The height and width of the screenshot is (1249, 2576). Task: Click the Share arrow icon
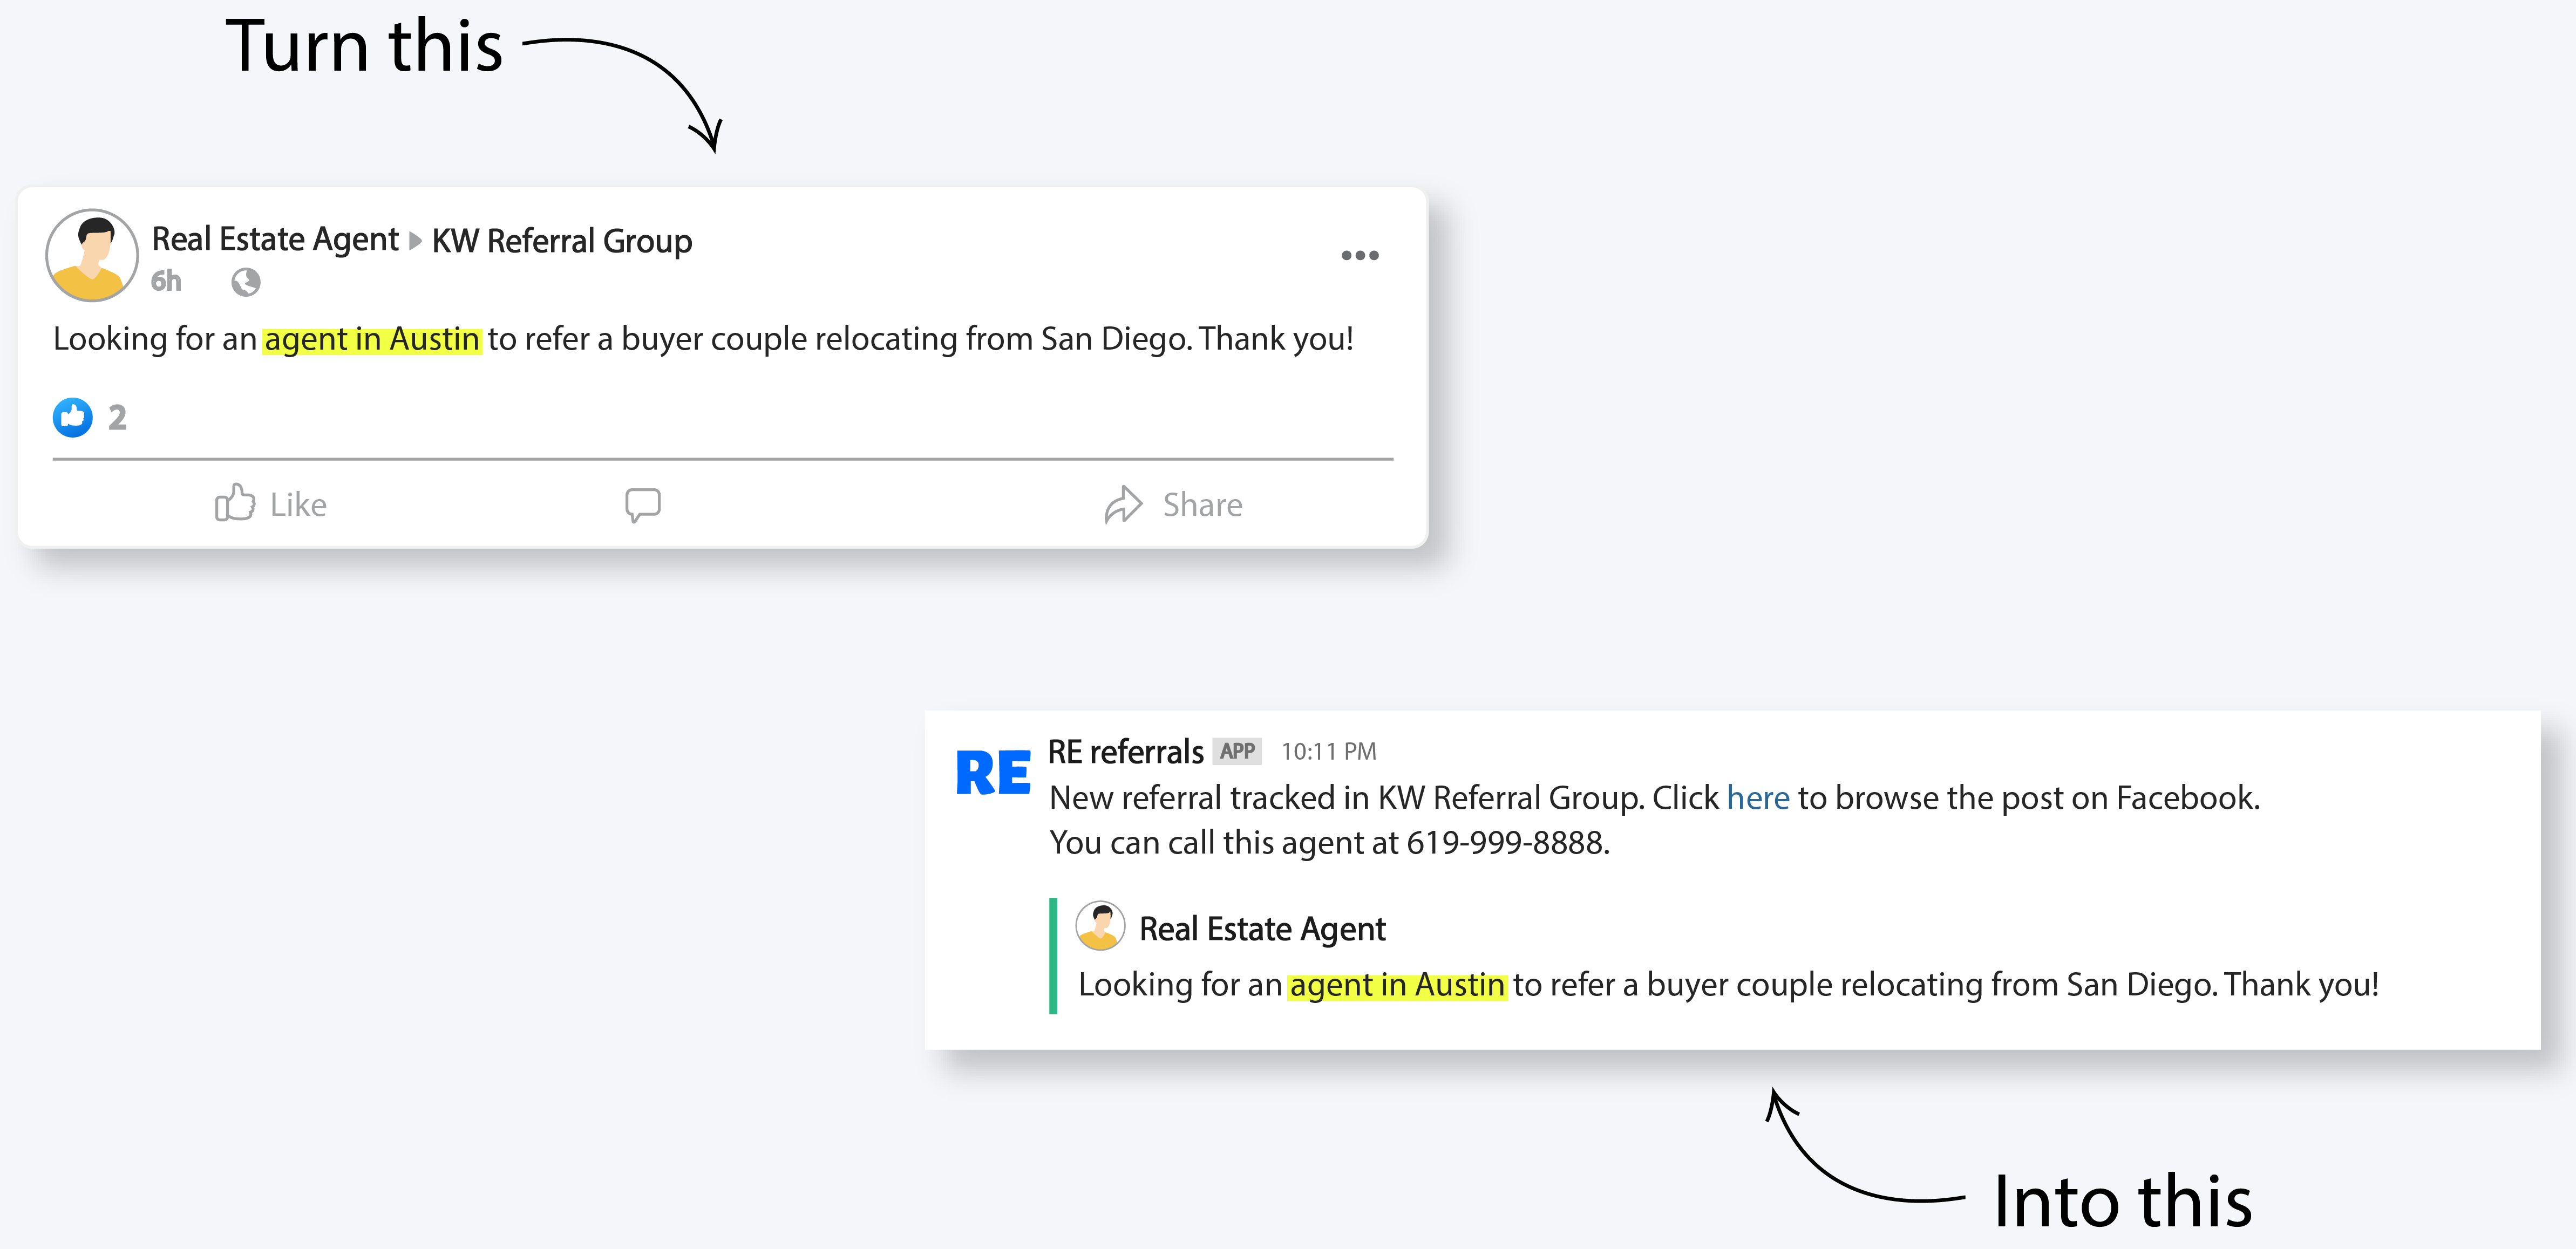1125,504
